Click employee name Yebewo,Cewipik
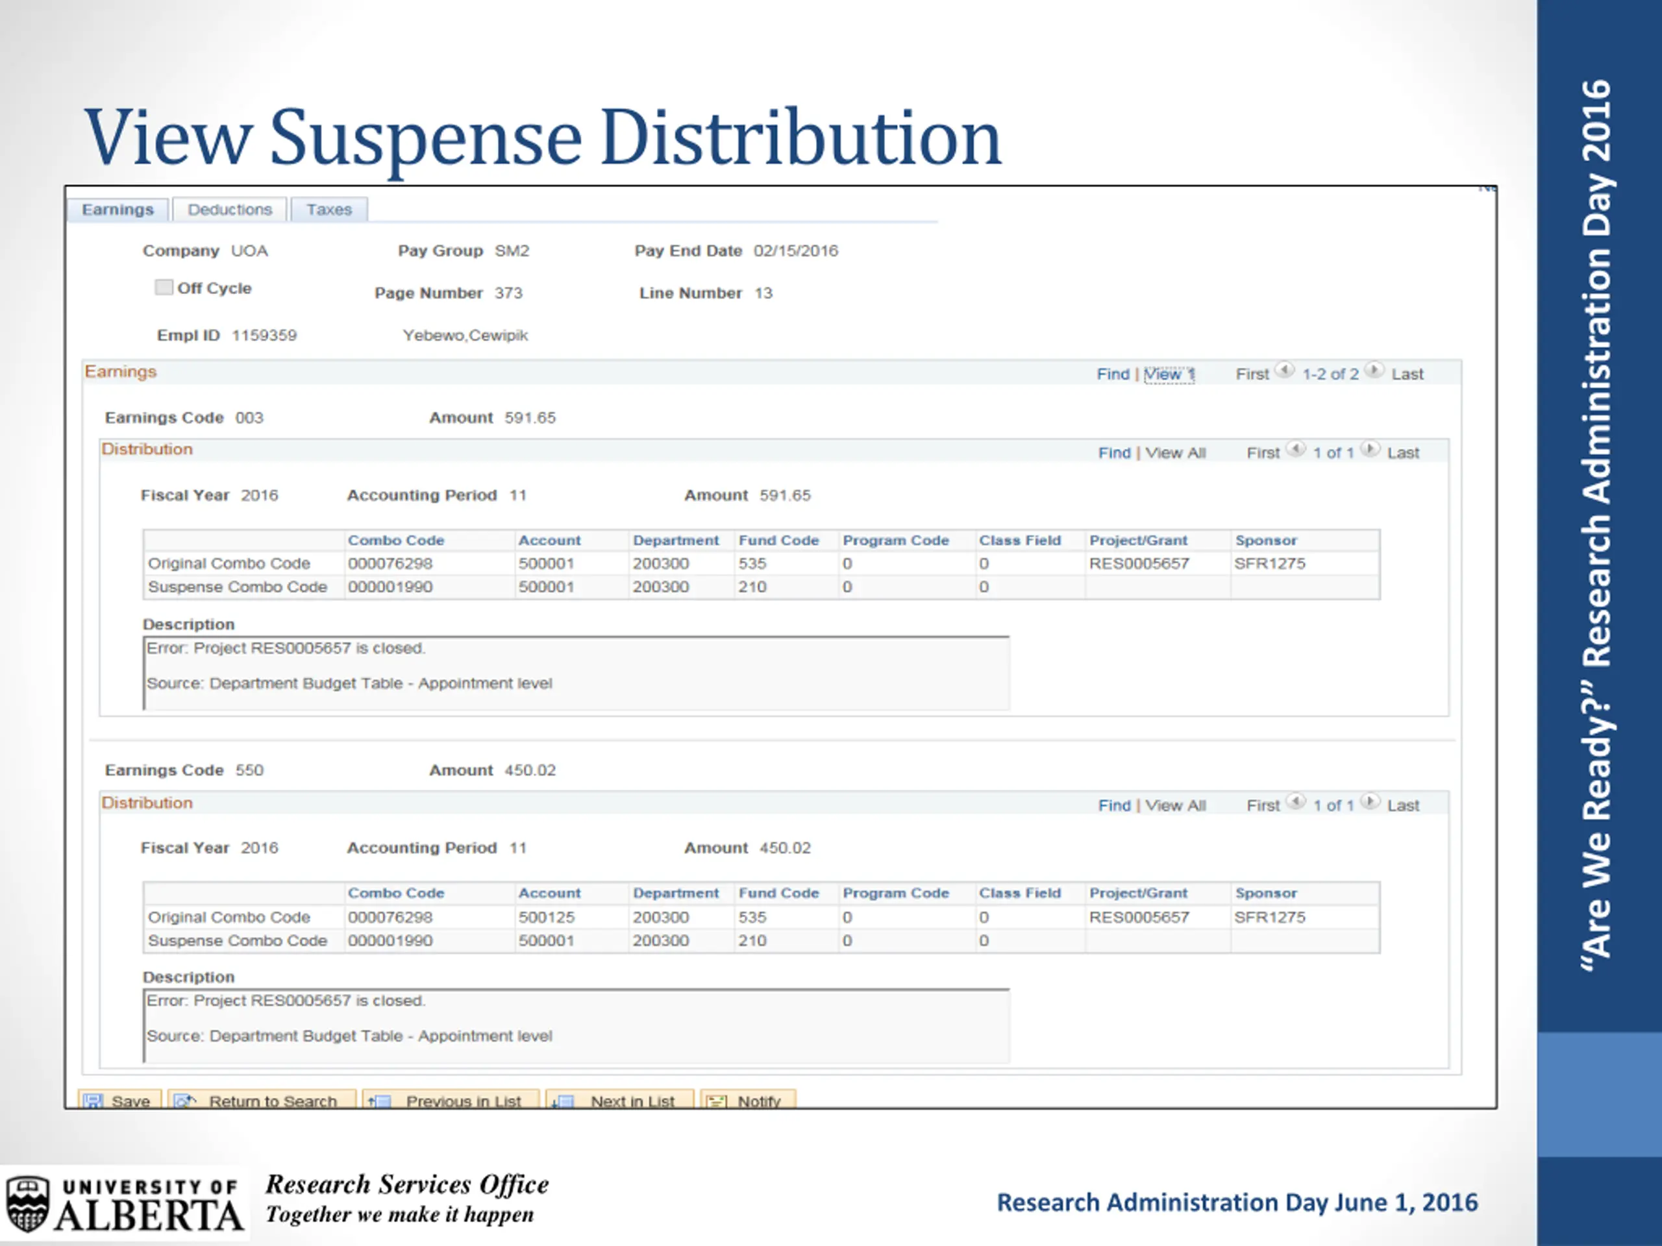Viewport: 1662px width, 1246px height. (x=465, y=336)
